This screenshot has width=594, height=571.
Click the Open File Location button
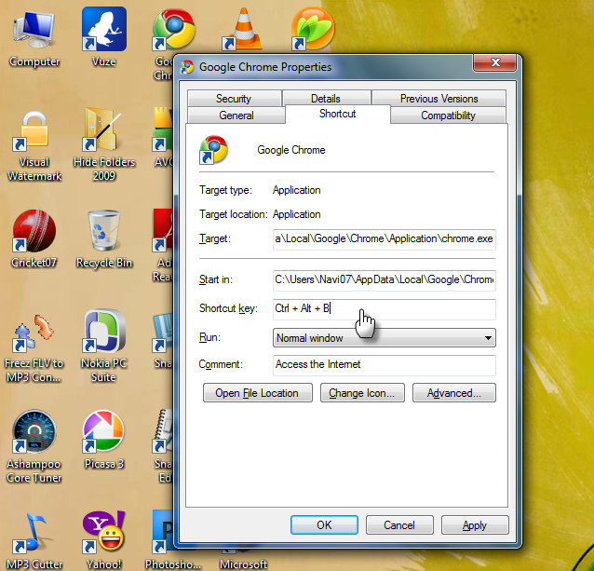click(x=258, y=393)
